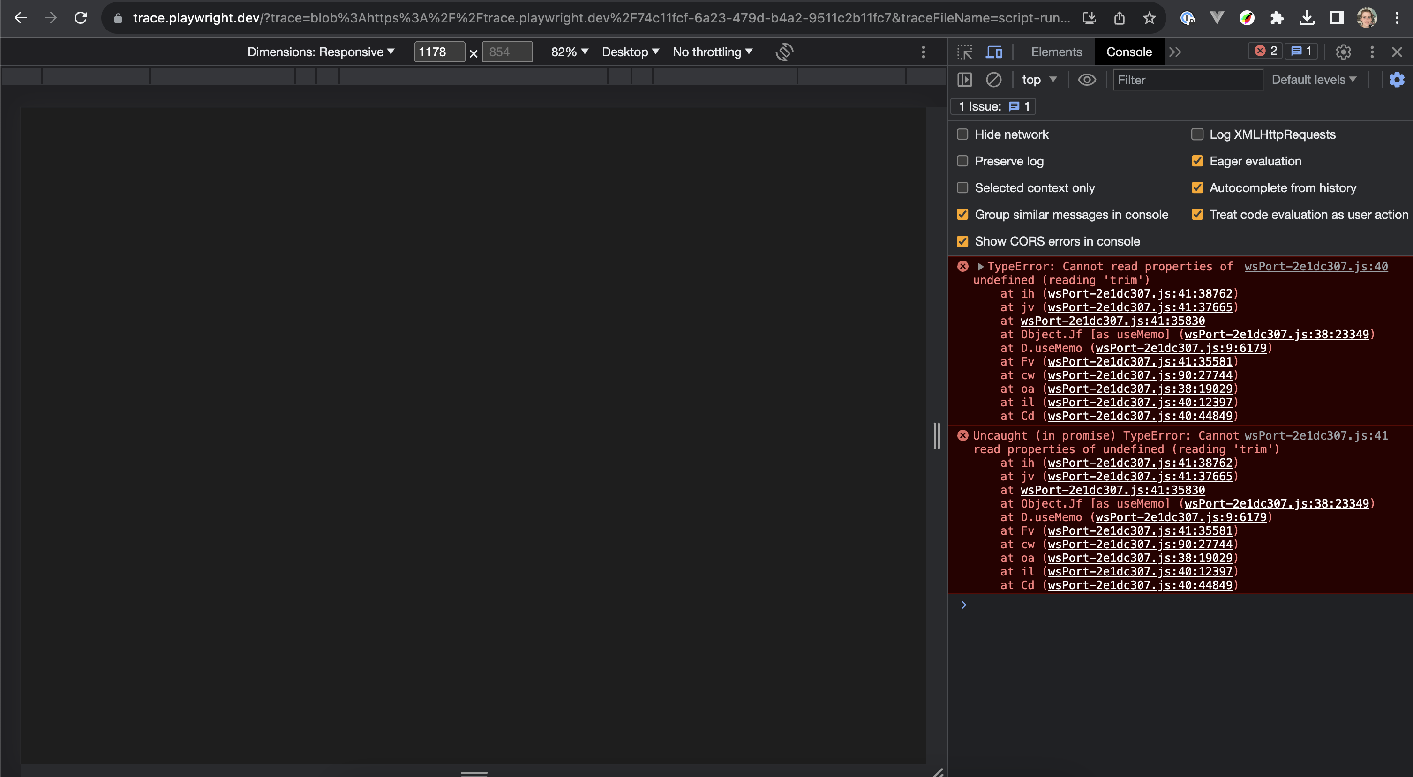1413x777 pixels.
Task: Check Hide network option
Action: pyautogui.click(x=962, y=134)
